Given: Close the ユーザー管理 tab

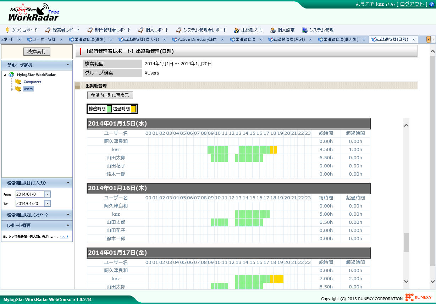Looking at the screenshot, I should pyautogui.click(x=61, y=39).
